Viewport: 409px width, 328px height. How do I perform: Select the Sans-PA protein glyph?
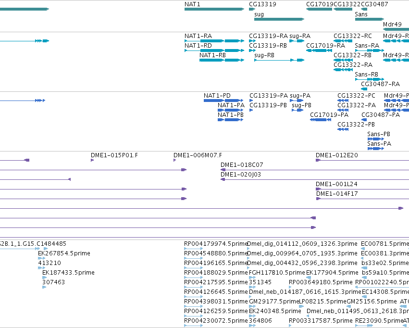376,149
